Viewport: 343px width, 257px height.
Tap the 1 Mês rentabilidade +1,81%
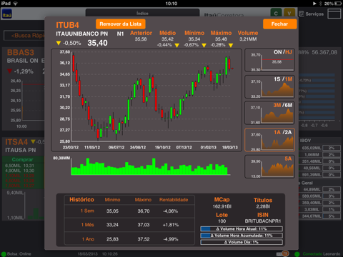coord(171,225)
